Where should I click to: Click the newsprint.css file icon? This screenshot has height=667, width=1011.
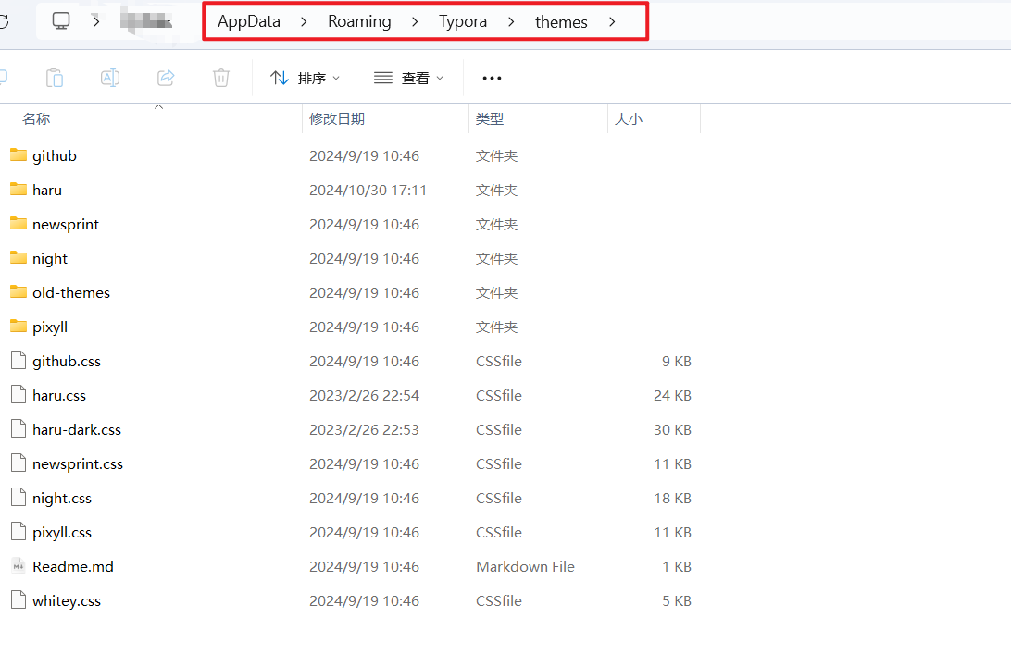click(19, 463)
